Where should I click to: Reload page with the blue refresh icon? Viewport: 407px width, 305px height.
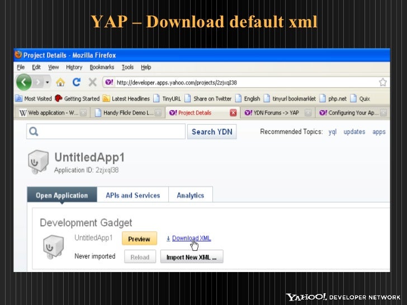point(76,82)
